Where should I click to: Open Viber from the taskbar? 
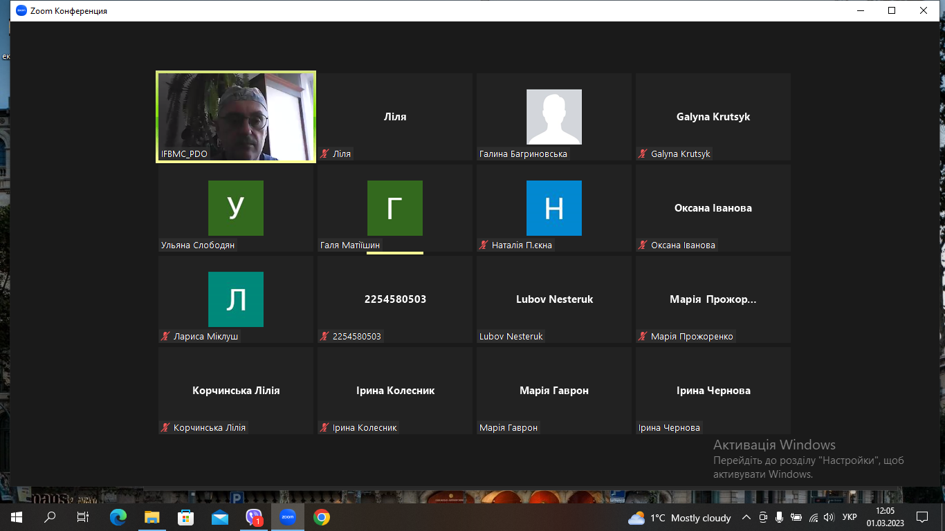point(254,517)
